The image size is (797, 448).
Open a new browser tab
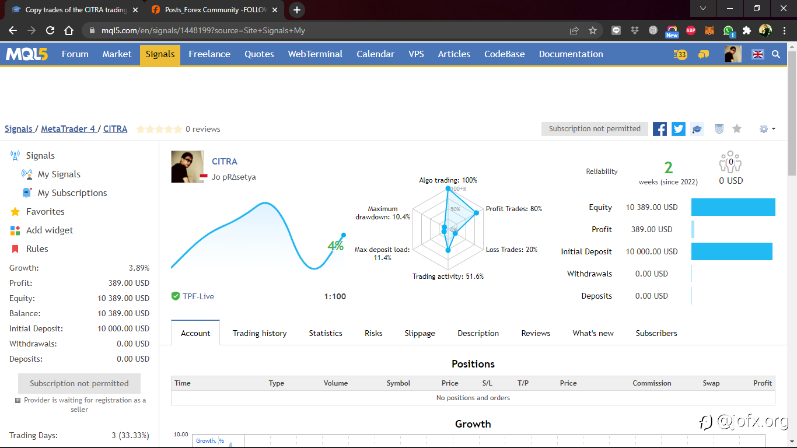pyautogui.click(x=297, y=10)
